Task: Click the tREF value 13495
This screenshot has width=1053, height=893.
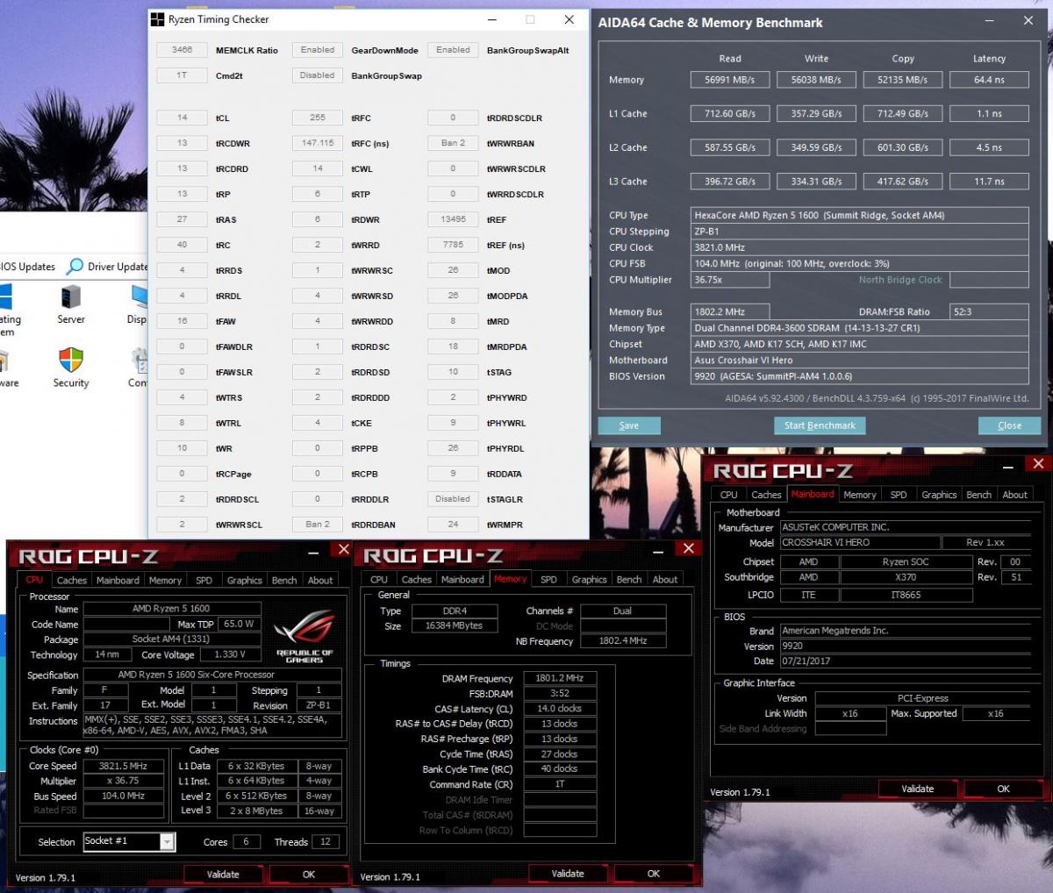Action: (453, 219)
